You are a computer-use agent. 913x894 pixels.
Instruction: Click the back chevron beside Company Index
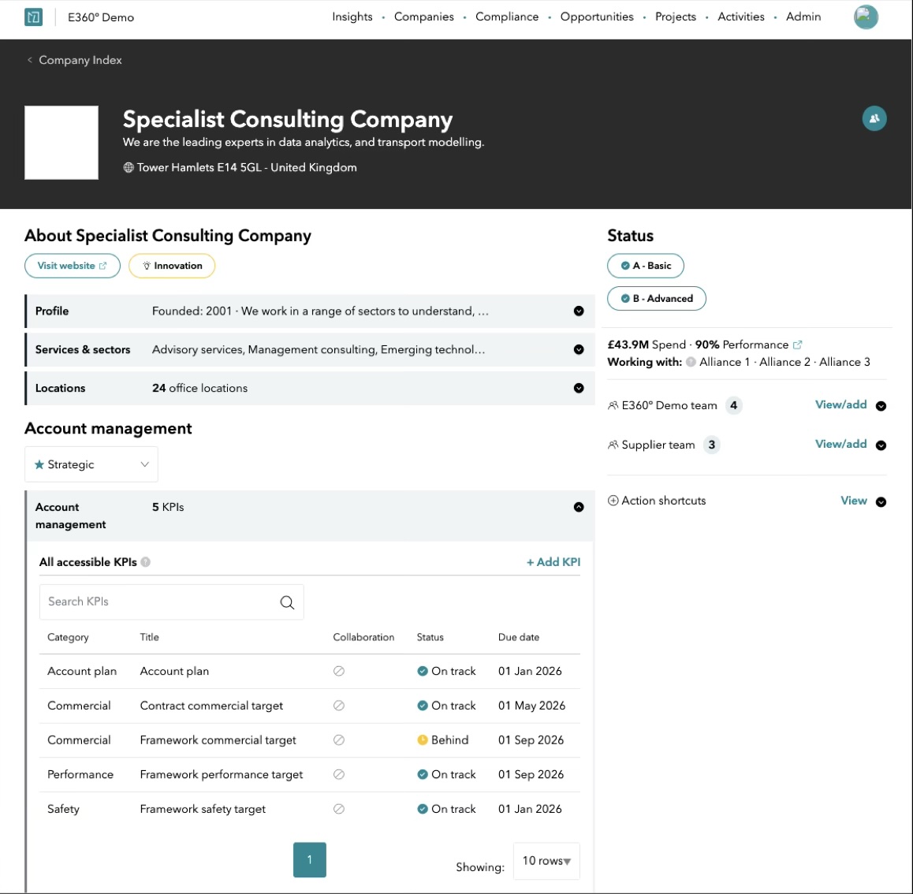tap(30, 60)
